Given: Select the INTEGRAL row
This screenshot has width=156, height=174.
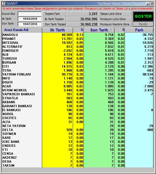Looking at the screenshot, I should point(78,43).
